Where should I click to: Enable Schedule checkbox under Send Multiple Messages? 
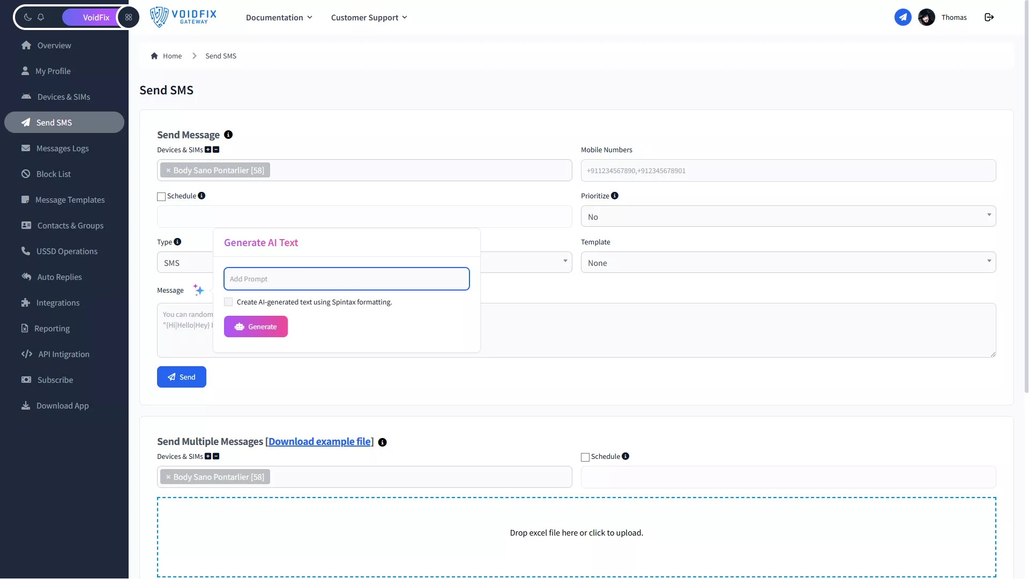[x=585, y=457]
